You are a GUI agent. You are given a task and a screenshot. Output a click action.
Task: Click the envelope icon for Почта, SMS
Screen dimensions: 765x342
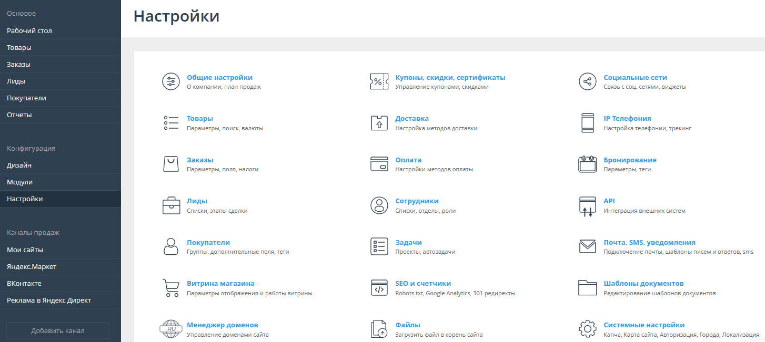click(587, 246)
